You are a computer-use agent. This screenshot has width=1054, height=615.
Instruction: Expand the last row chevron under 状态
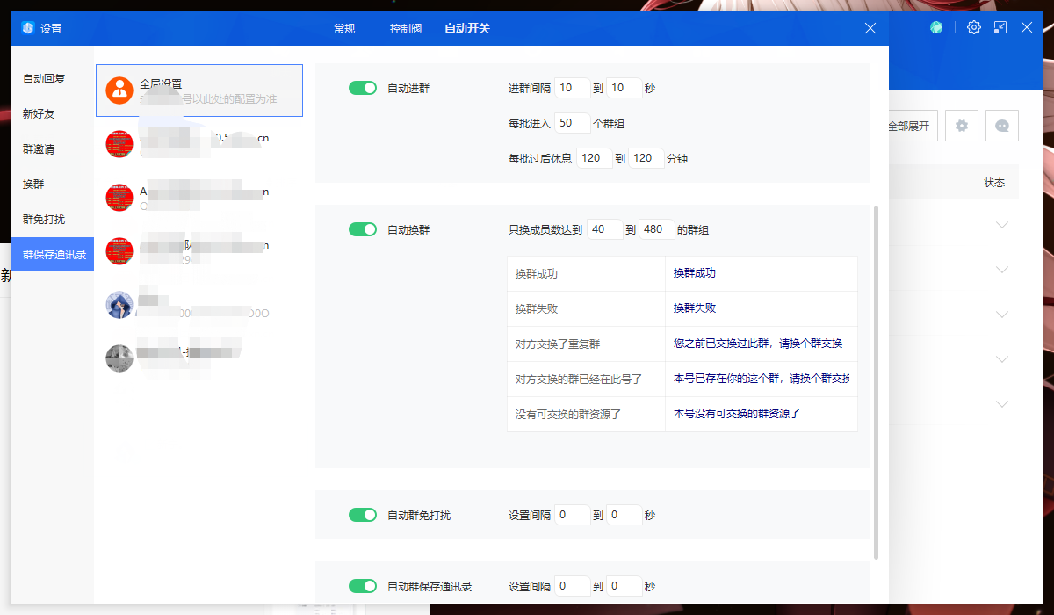[x=1002, y=404]
